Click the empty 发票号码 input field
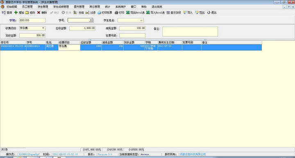Screen dimensions: 295x158 [132, 36]
